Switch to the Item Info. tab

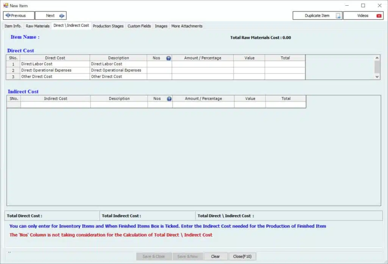13,26
